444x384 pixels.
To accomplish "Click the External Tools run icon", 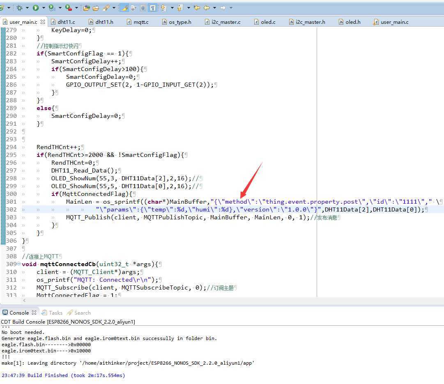I will click(x=68, y=8).
